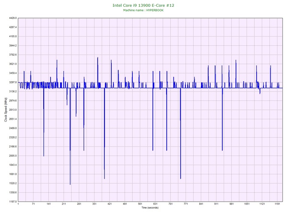The height and width of the screenshot is (215, 287).
Task: Click the 911 x-axis tick label
Action: 216,204
